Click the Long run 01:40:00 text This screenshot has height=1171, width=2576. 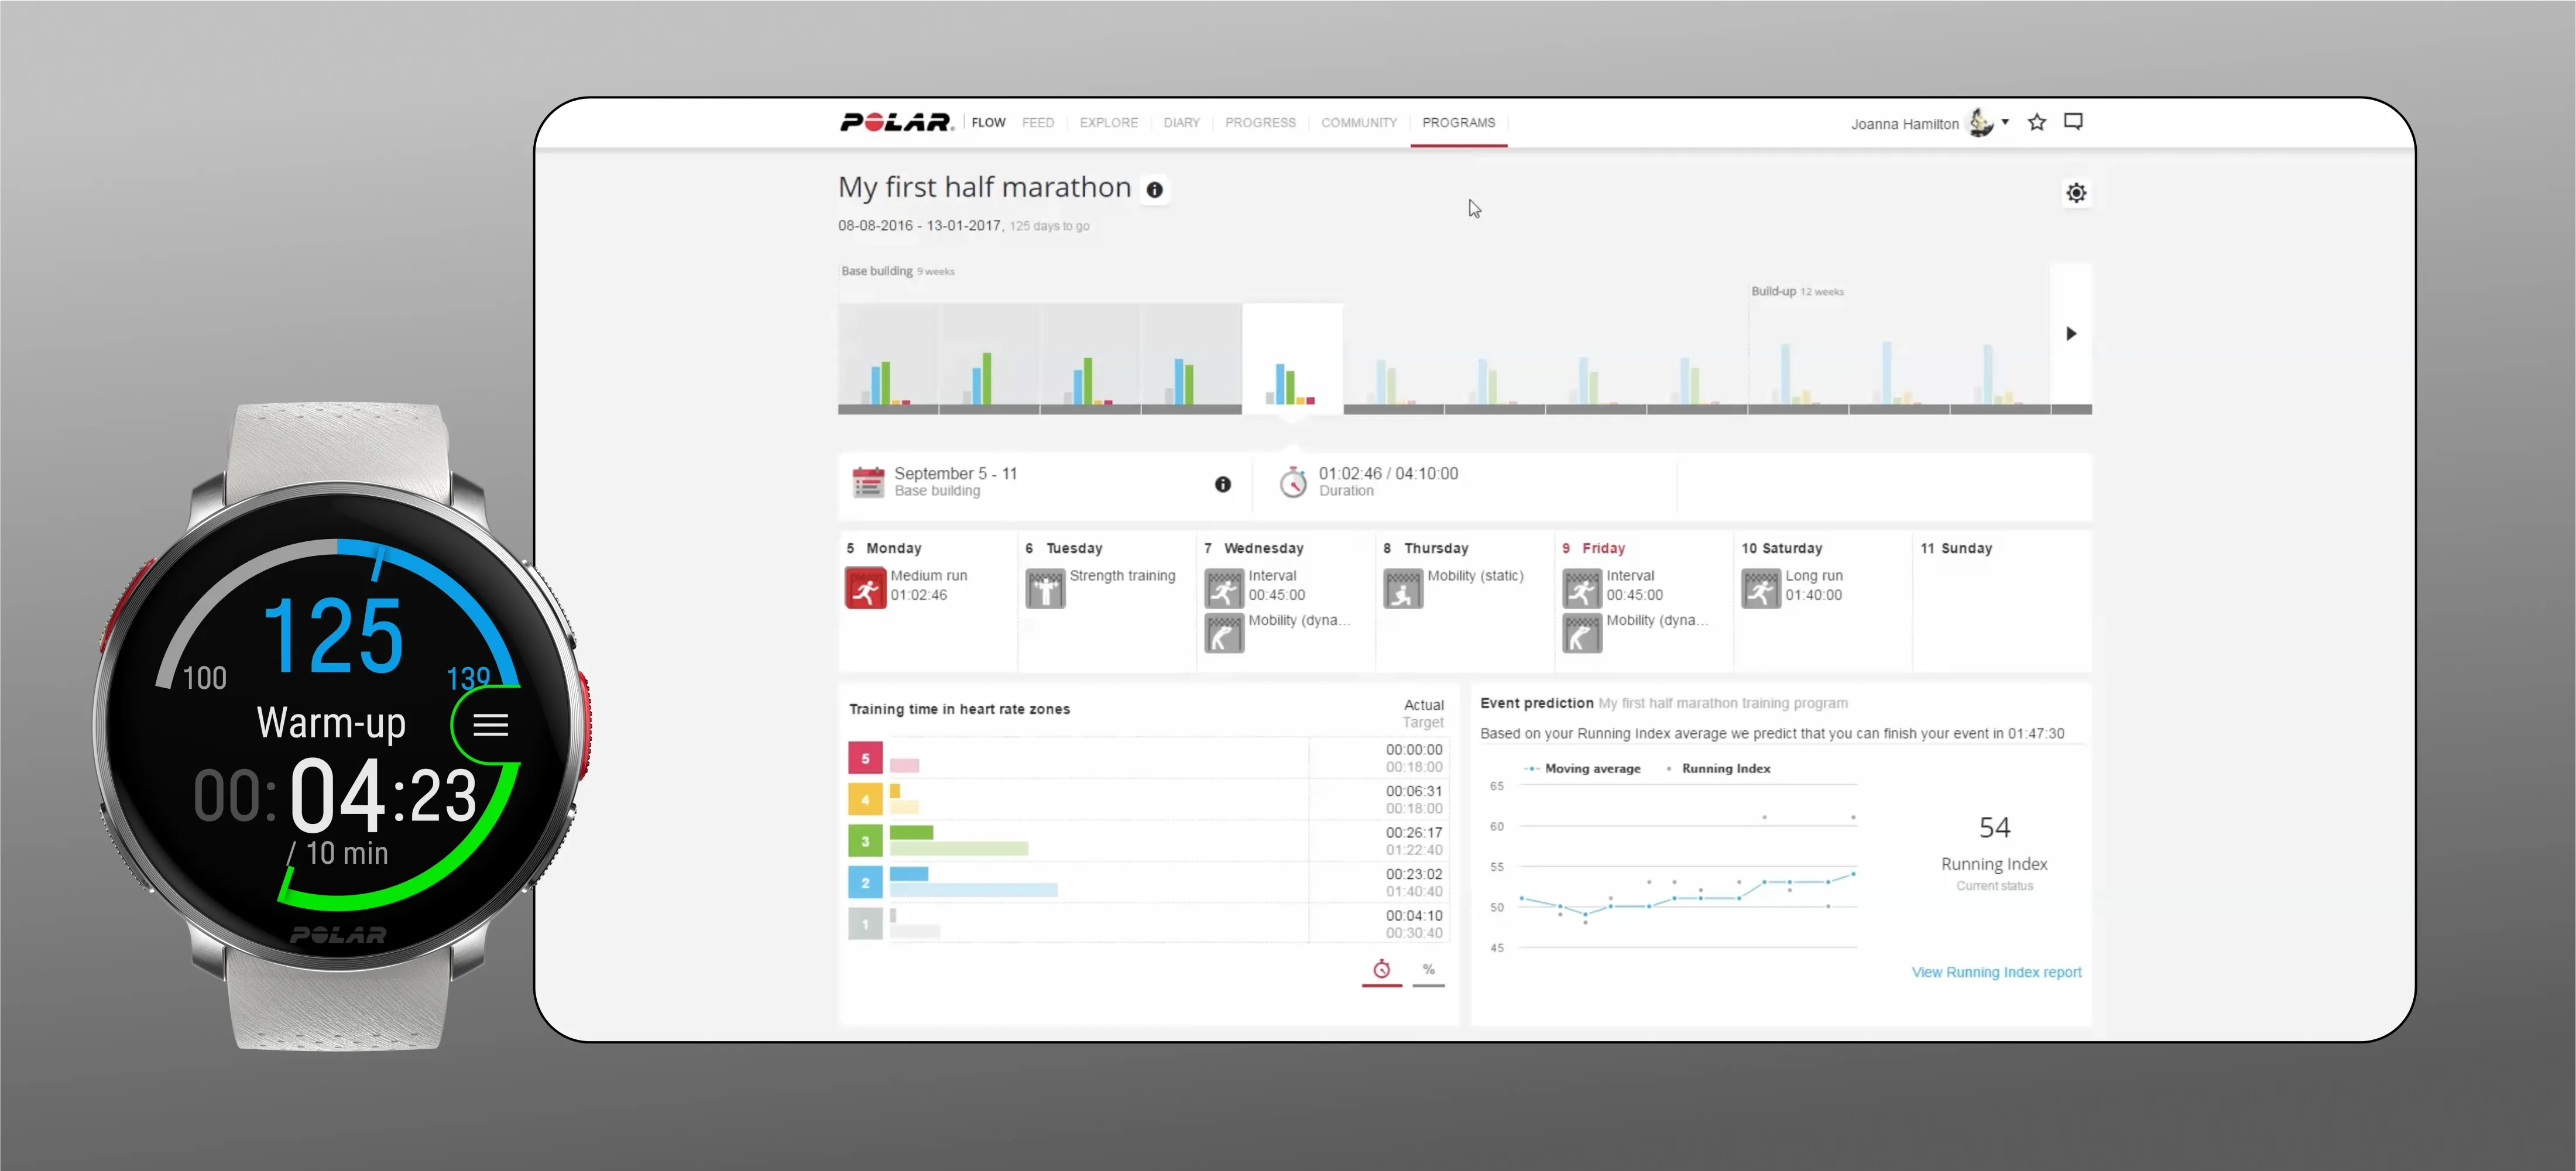tap(1814, 585)
